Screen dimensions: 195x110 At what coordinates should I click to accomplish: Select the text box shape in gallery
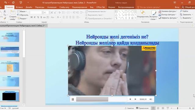[x=116, y=12]
